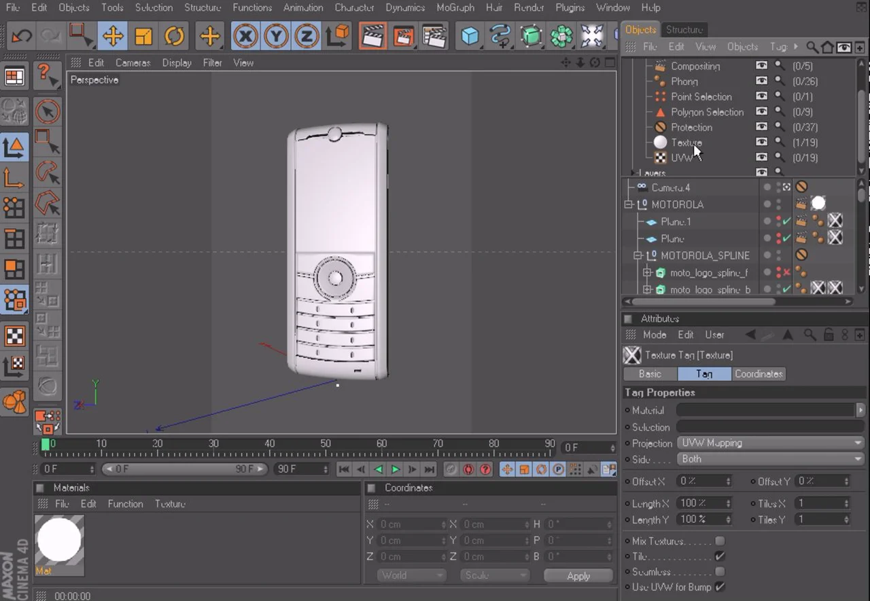The width and height of the screenshot is (870, 601).
Task: Select the Move tool in the toolbar
Action: click(112, 35)
